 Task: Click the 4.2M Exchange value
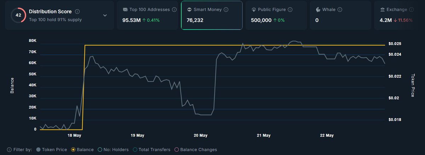(385, 20)
